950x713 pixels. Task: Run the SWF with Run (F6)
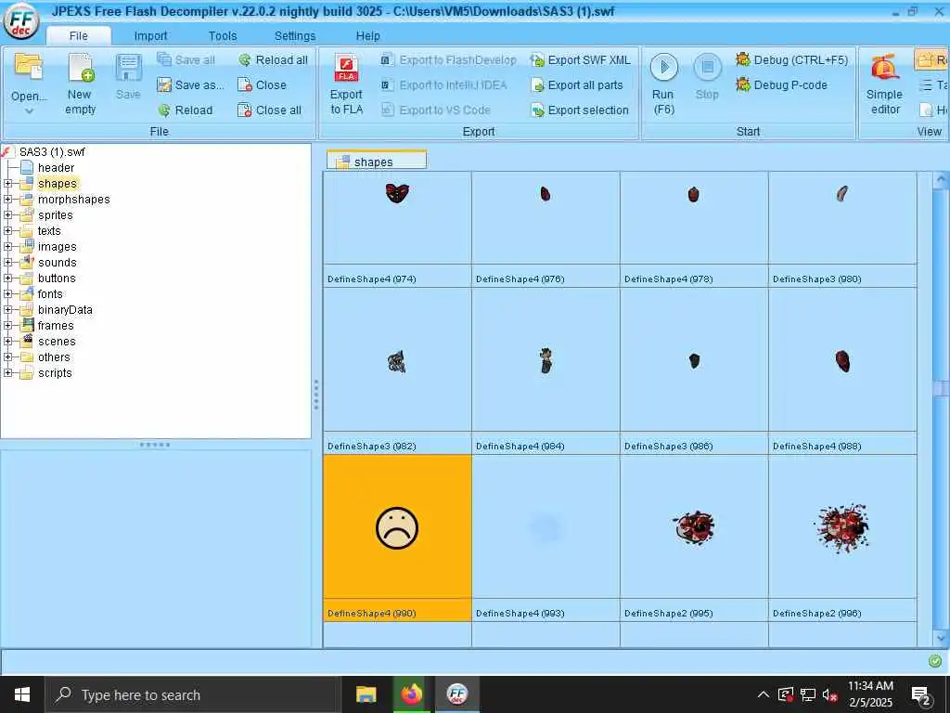(x=663, y=84)
